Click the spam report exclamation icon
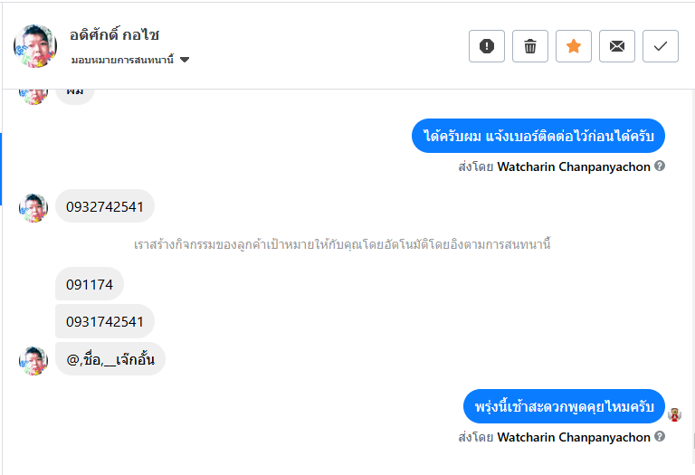The width and height of the screenshot is (695, 475). pyautogui.click(x=487, y=46)
